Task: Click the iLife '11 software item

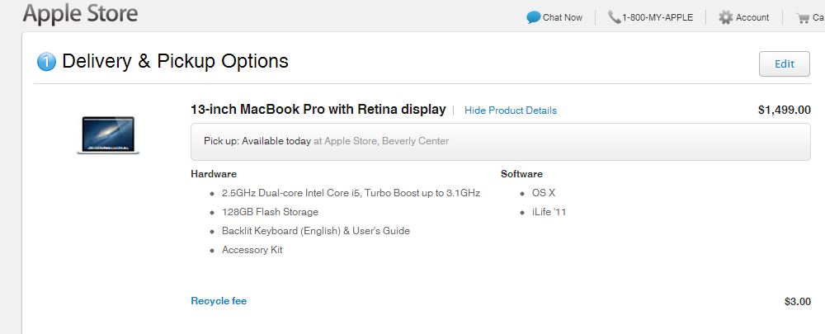Action: [x=549, y=212]
